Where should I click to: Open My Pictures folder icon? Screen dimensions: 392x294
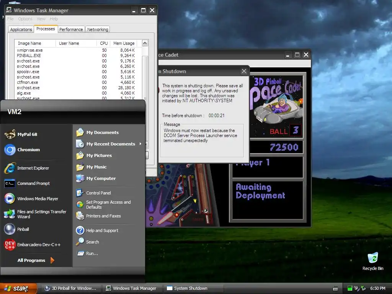(x=80, y=155)
